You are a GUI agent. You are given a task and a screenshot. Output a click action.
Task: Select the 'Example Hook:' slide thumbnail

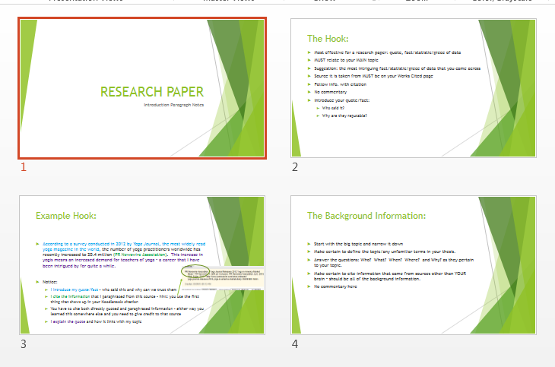tap(142, 265)
